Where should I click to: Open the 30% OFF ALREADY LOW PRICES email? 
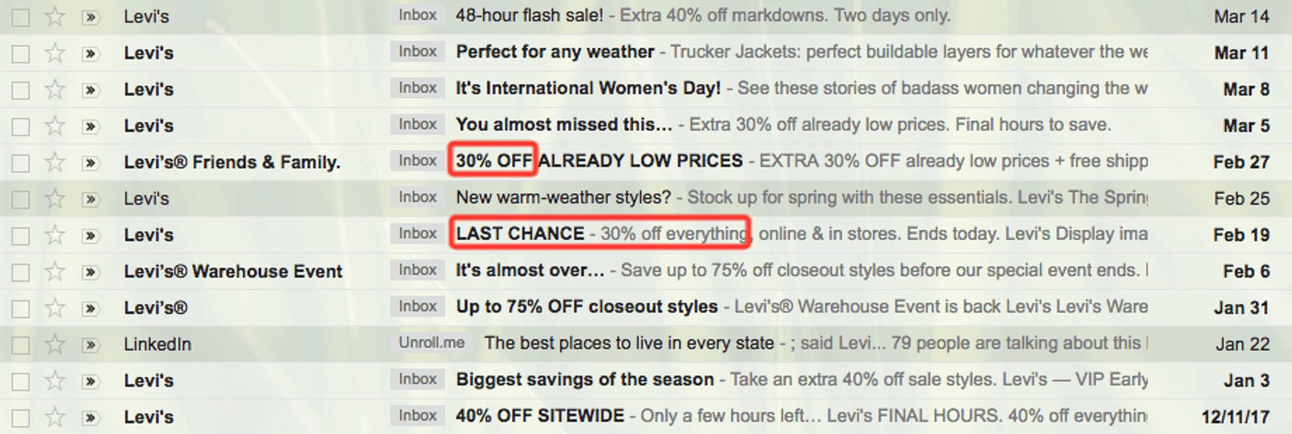(639, 161)
